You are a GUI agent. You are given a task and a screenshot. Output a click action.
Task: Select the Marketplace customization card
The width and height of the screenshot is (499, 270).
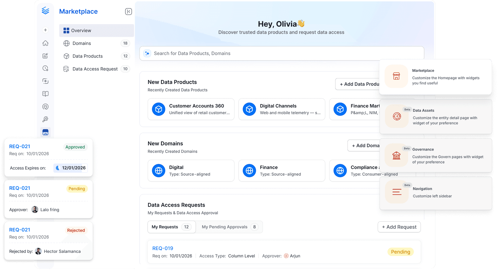pos(435,77)
